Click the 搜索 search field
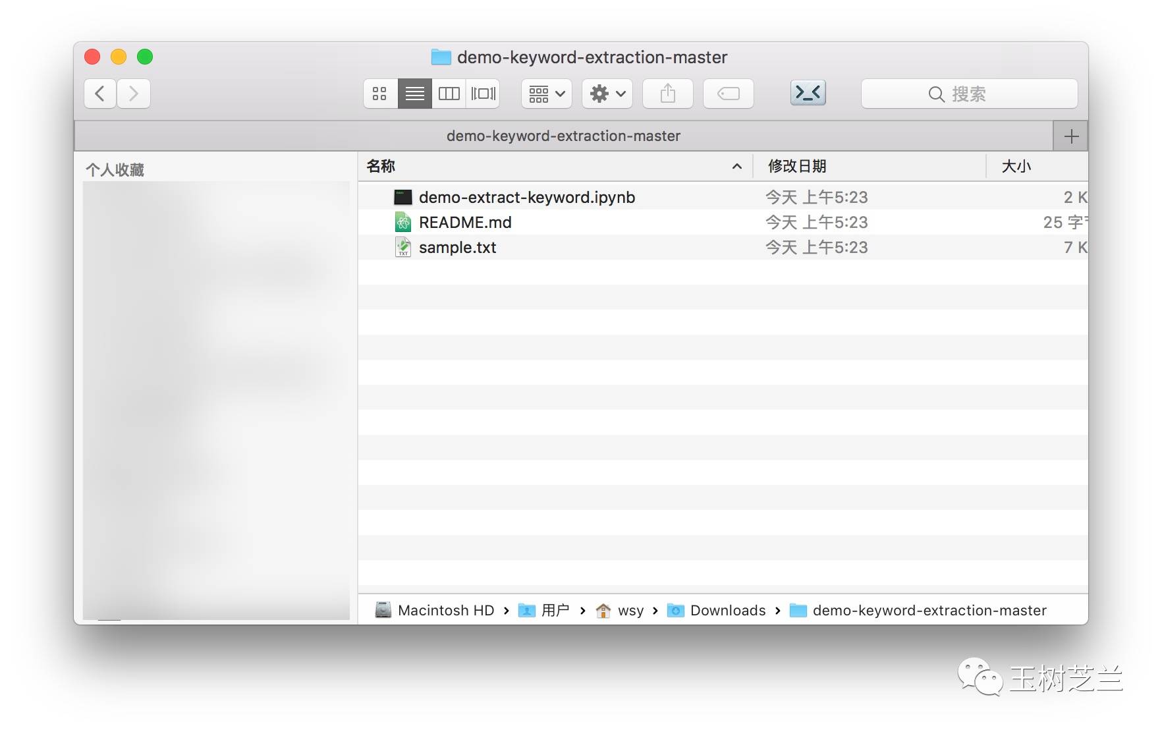1162x730 pixels. (969, 94)
